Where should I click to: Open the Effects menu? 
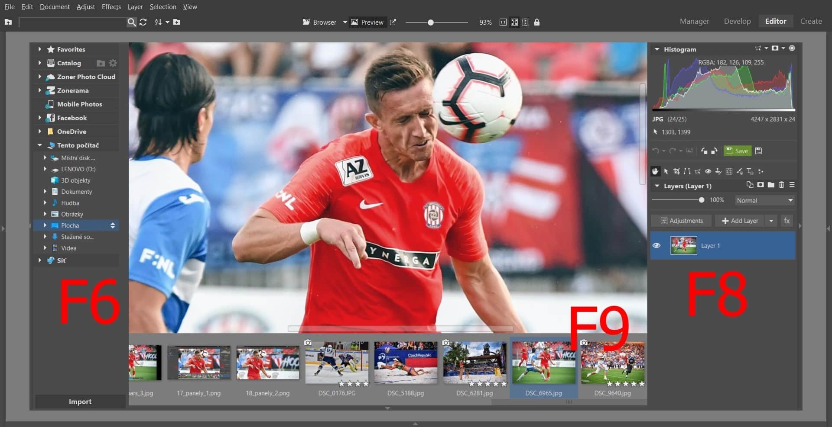tap(111, 7)
